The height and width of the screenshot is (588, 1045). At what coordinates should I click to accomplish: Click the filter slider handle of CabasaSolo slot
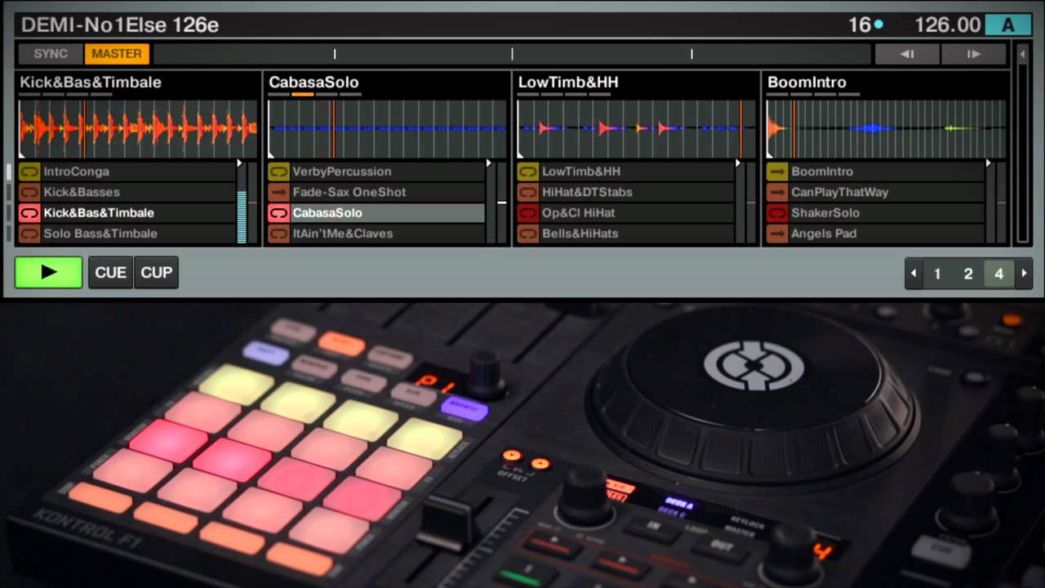[x=501, y=202]
